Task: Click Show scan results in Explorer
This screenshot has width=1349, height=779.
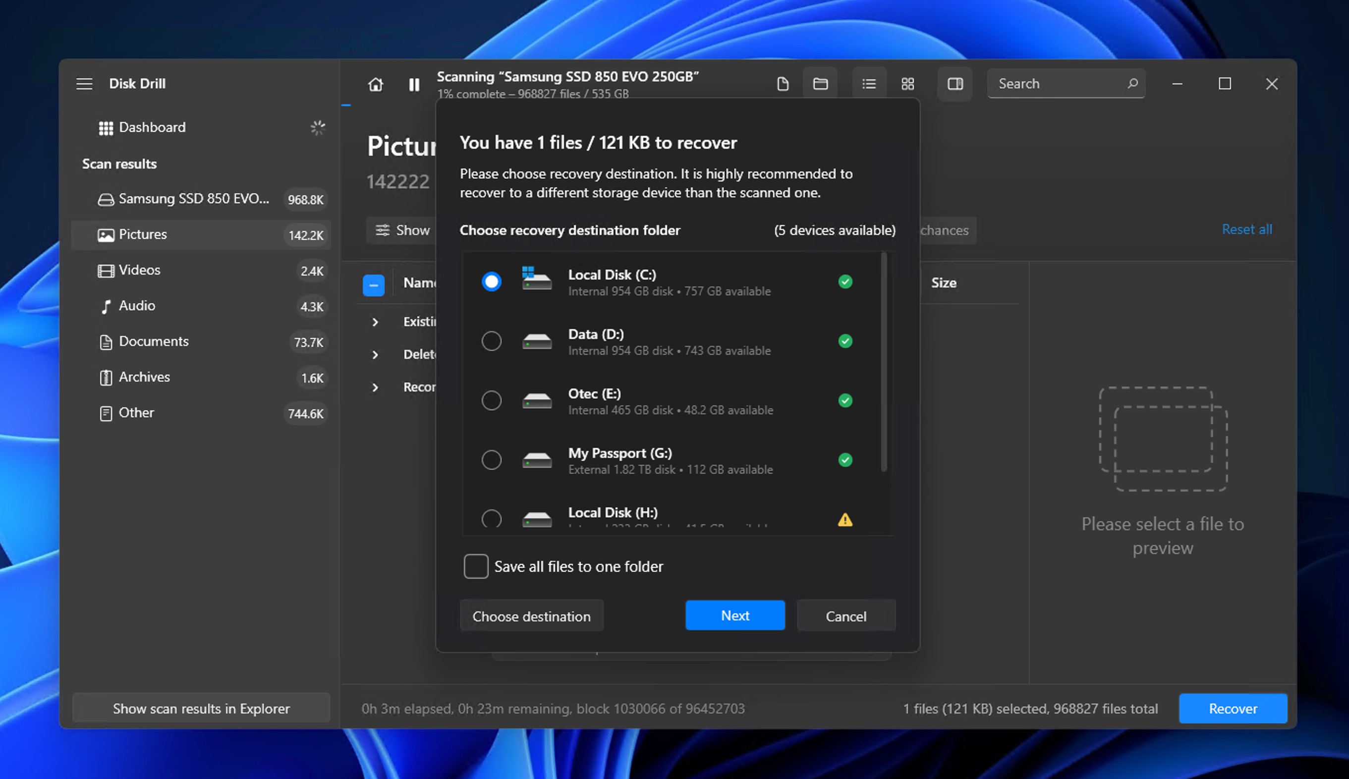Action: (x=201, y=708)
